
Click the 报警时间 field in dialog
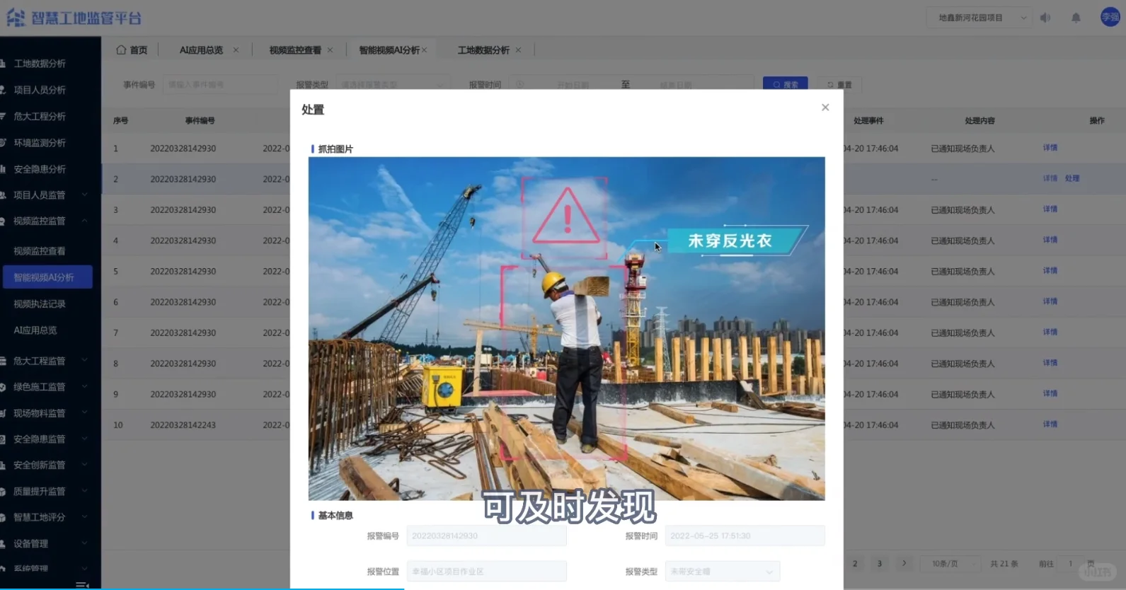745,536
